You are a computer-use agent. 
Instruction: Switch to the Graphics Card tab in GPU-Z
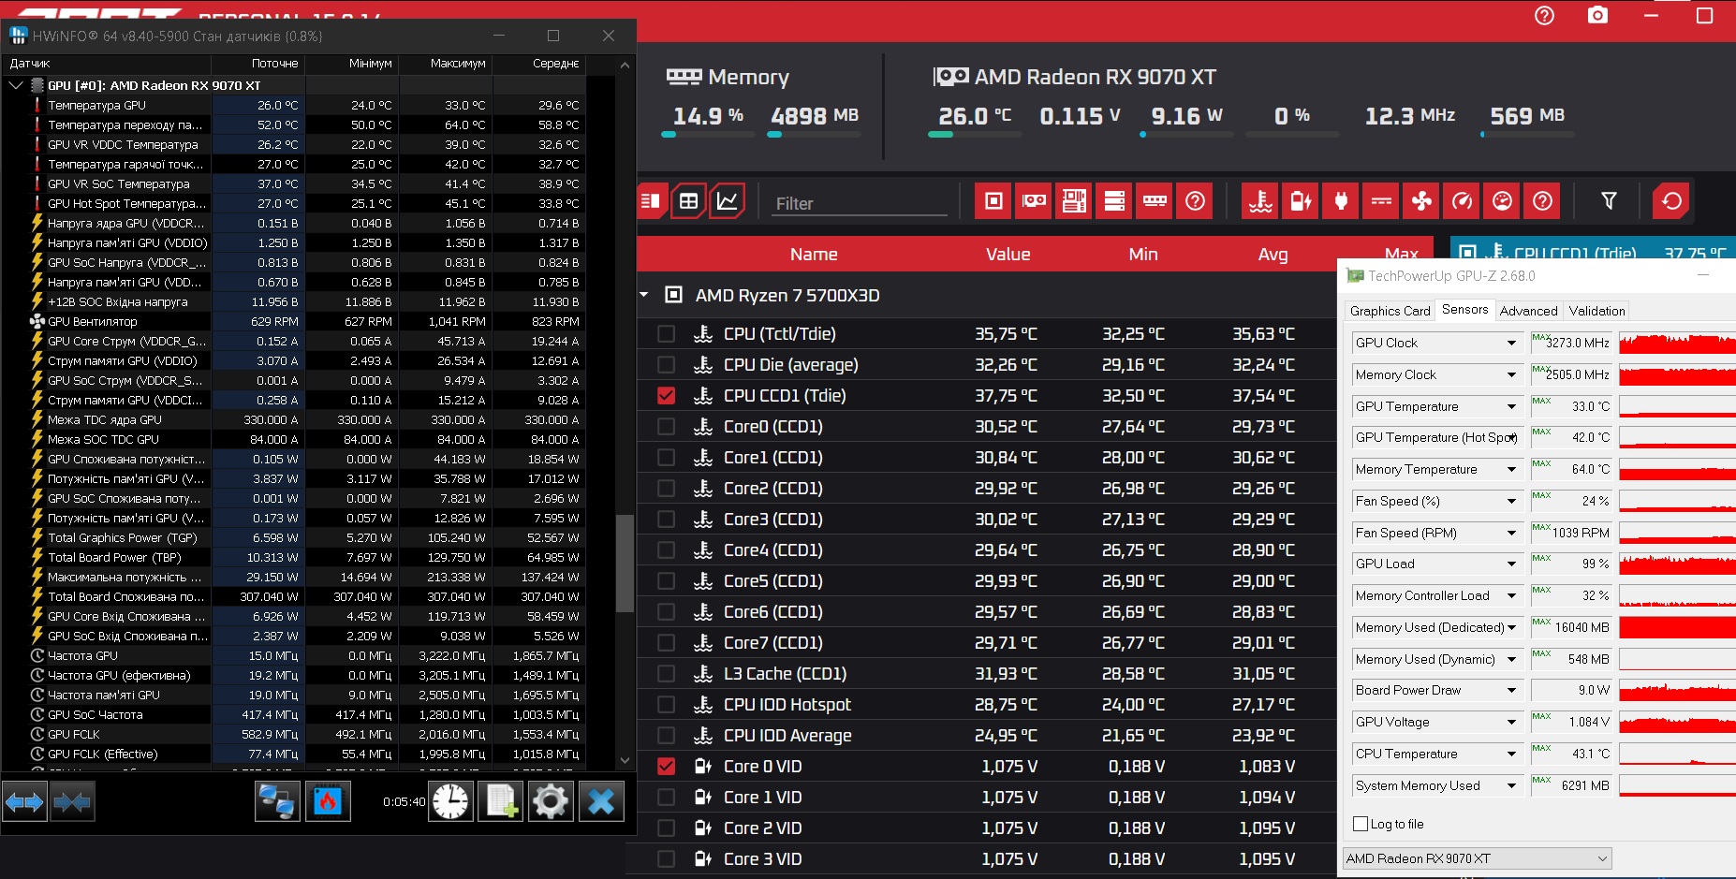[x=1390, y=311]
